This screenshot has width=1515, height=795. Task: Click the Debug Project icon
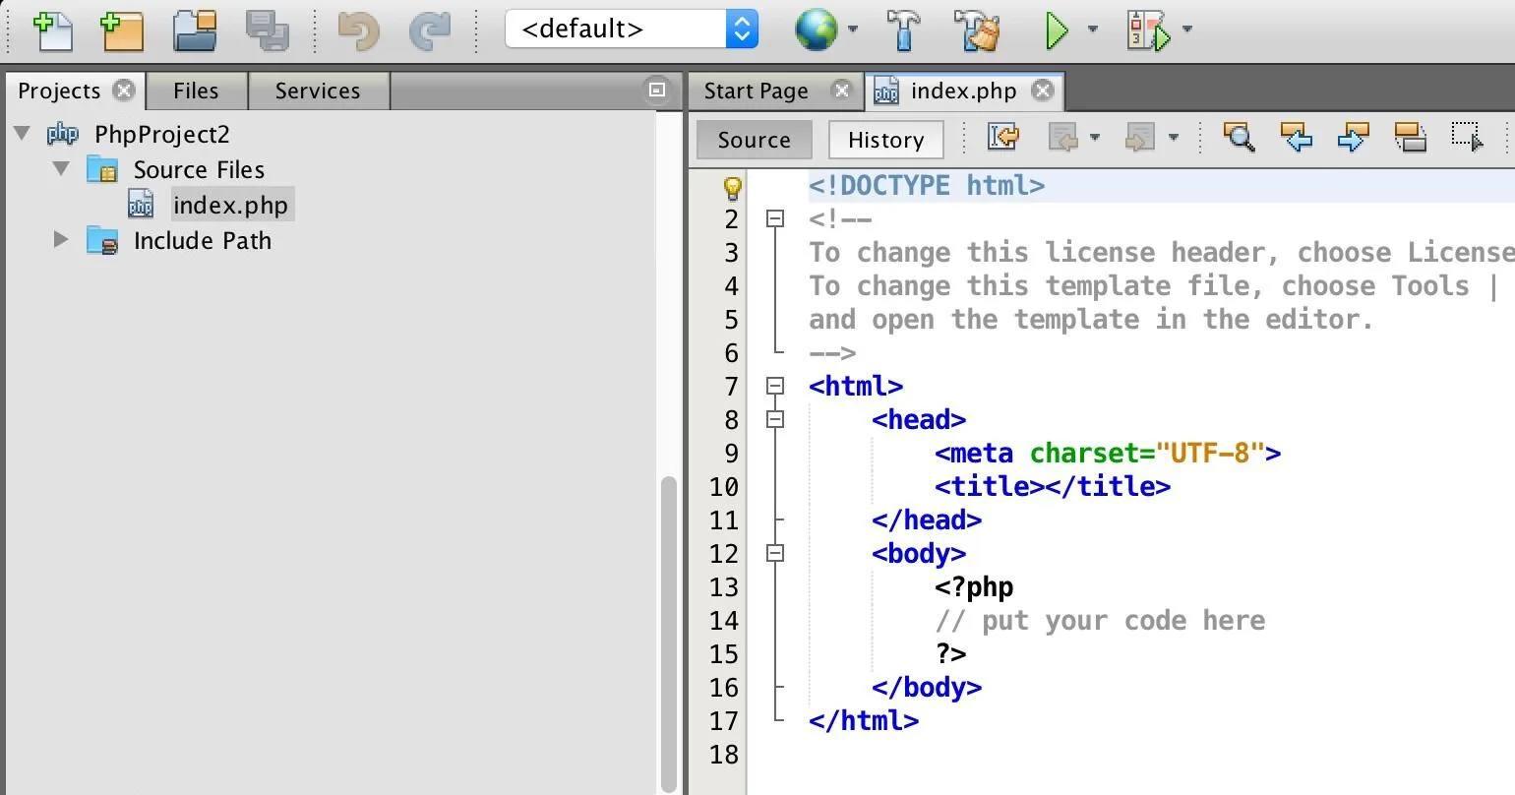pos(1148,31)
